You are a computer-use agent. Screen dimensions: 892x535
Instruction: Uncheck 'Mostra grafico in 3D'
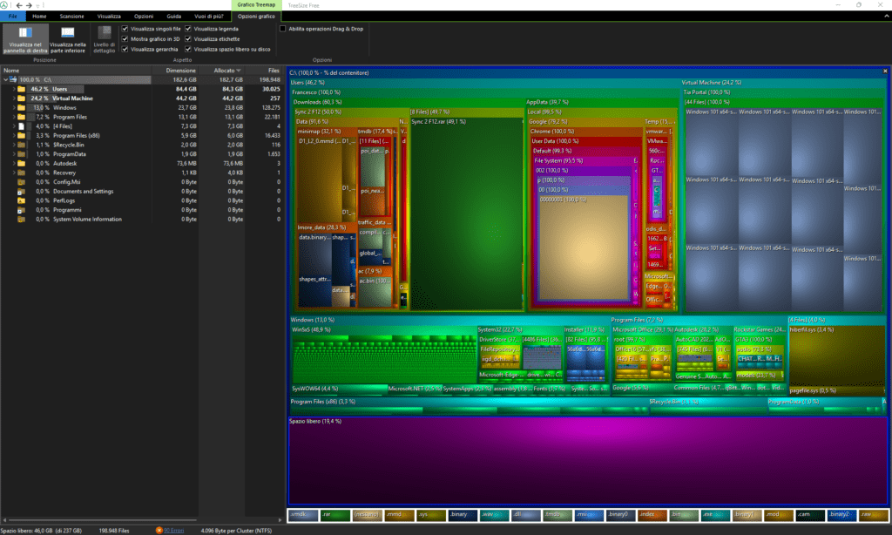[x=125, y=39]
